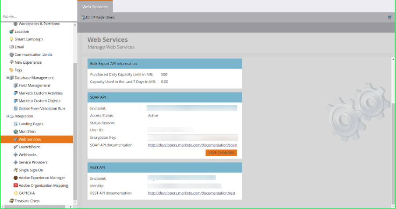Click the REST API section header

click(165, 168)
